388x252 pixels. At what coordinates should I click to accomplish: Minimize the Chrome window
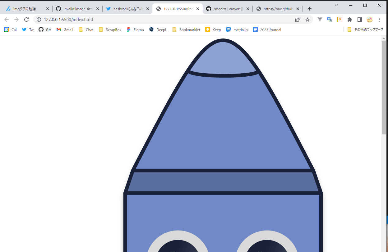point(351,5)
